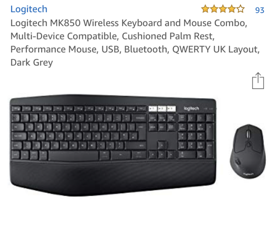Click the function key row on keyboard
This screenshot has height=227, width=275.
[x=79, y=109]
